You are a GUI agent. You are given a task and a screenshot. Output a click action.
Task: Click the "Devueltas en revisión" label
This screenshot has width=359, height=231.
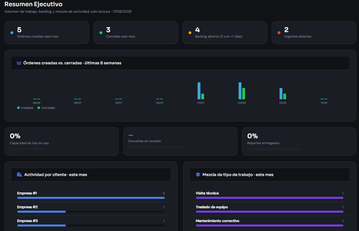pos(145,141)
